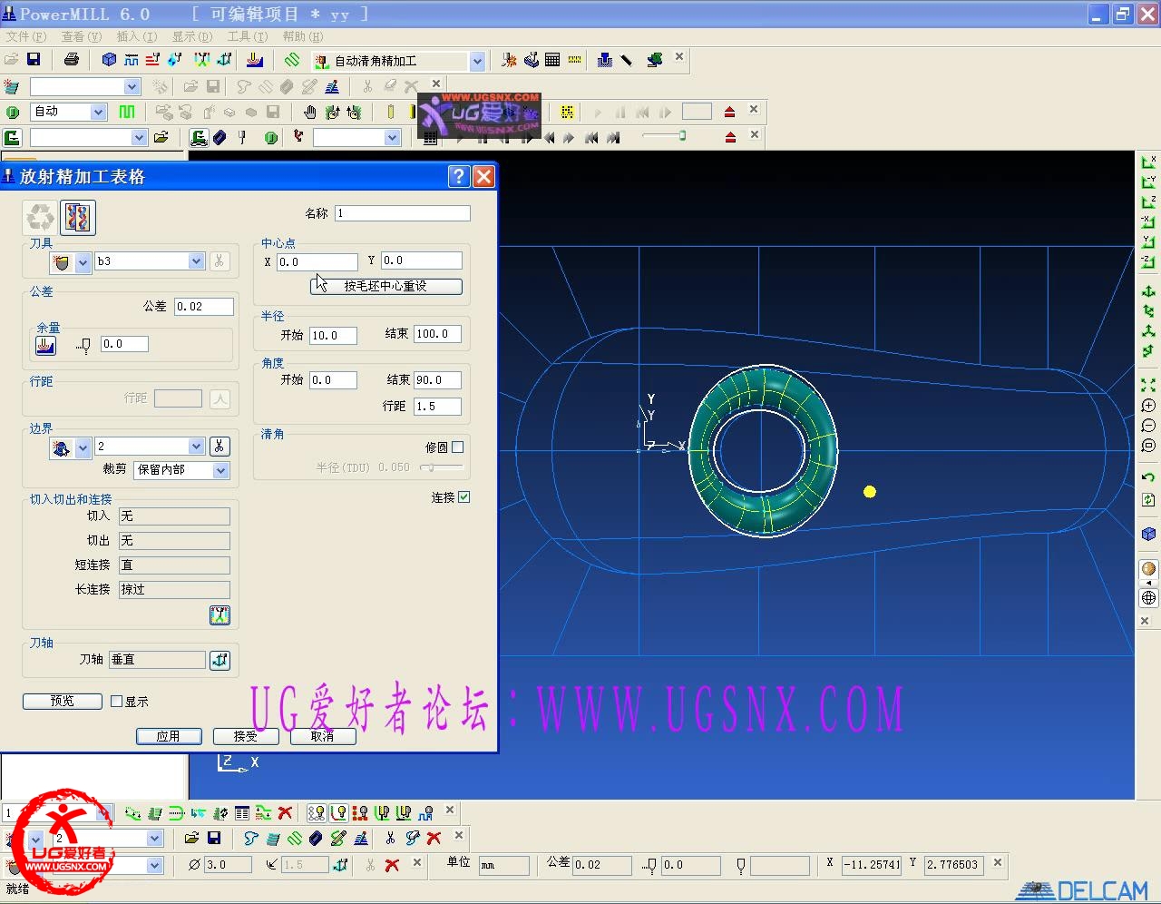Image resolution: width=1161 pixels, height=904 pixels.
Task: Click the thickness icon in stock section
Action: 45,345
